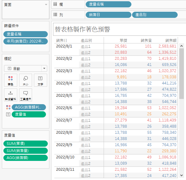The height and width of the screenshot is (180, 186).
Task: Click the scroll up arrow of table
Action: (181, 46)
